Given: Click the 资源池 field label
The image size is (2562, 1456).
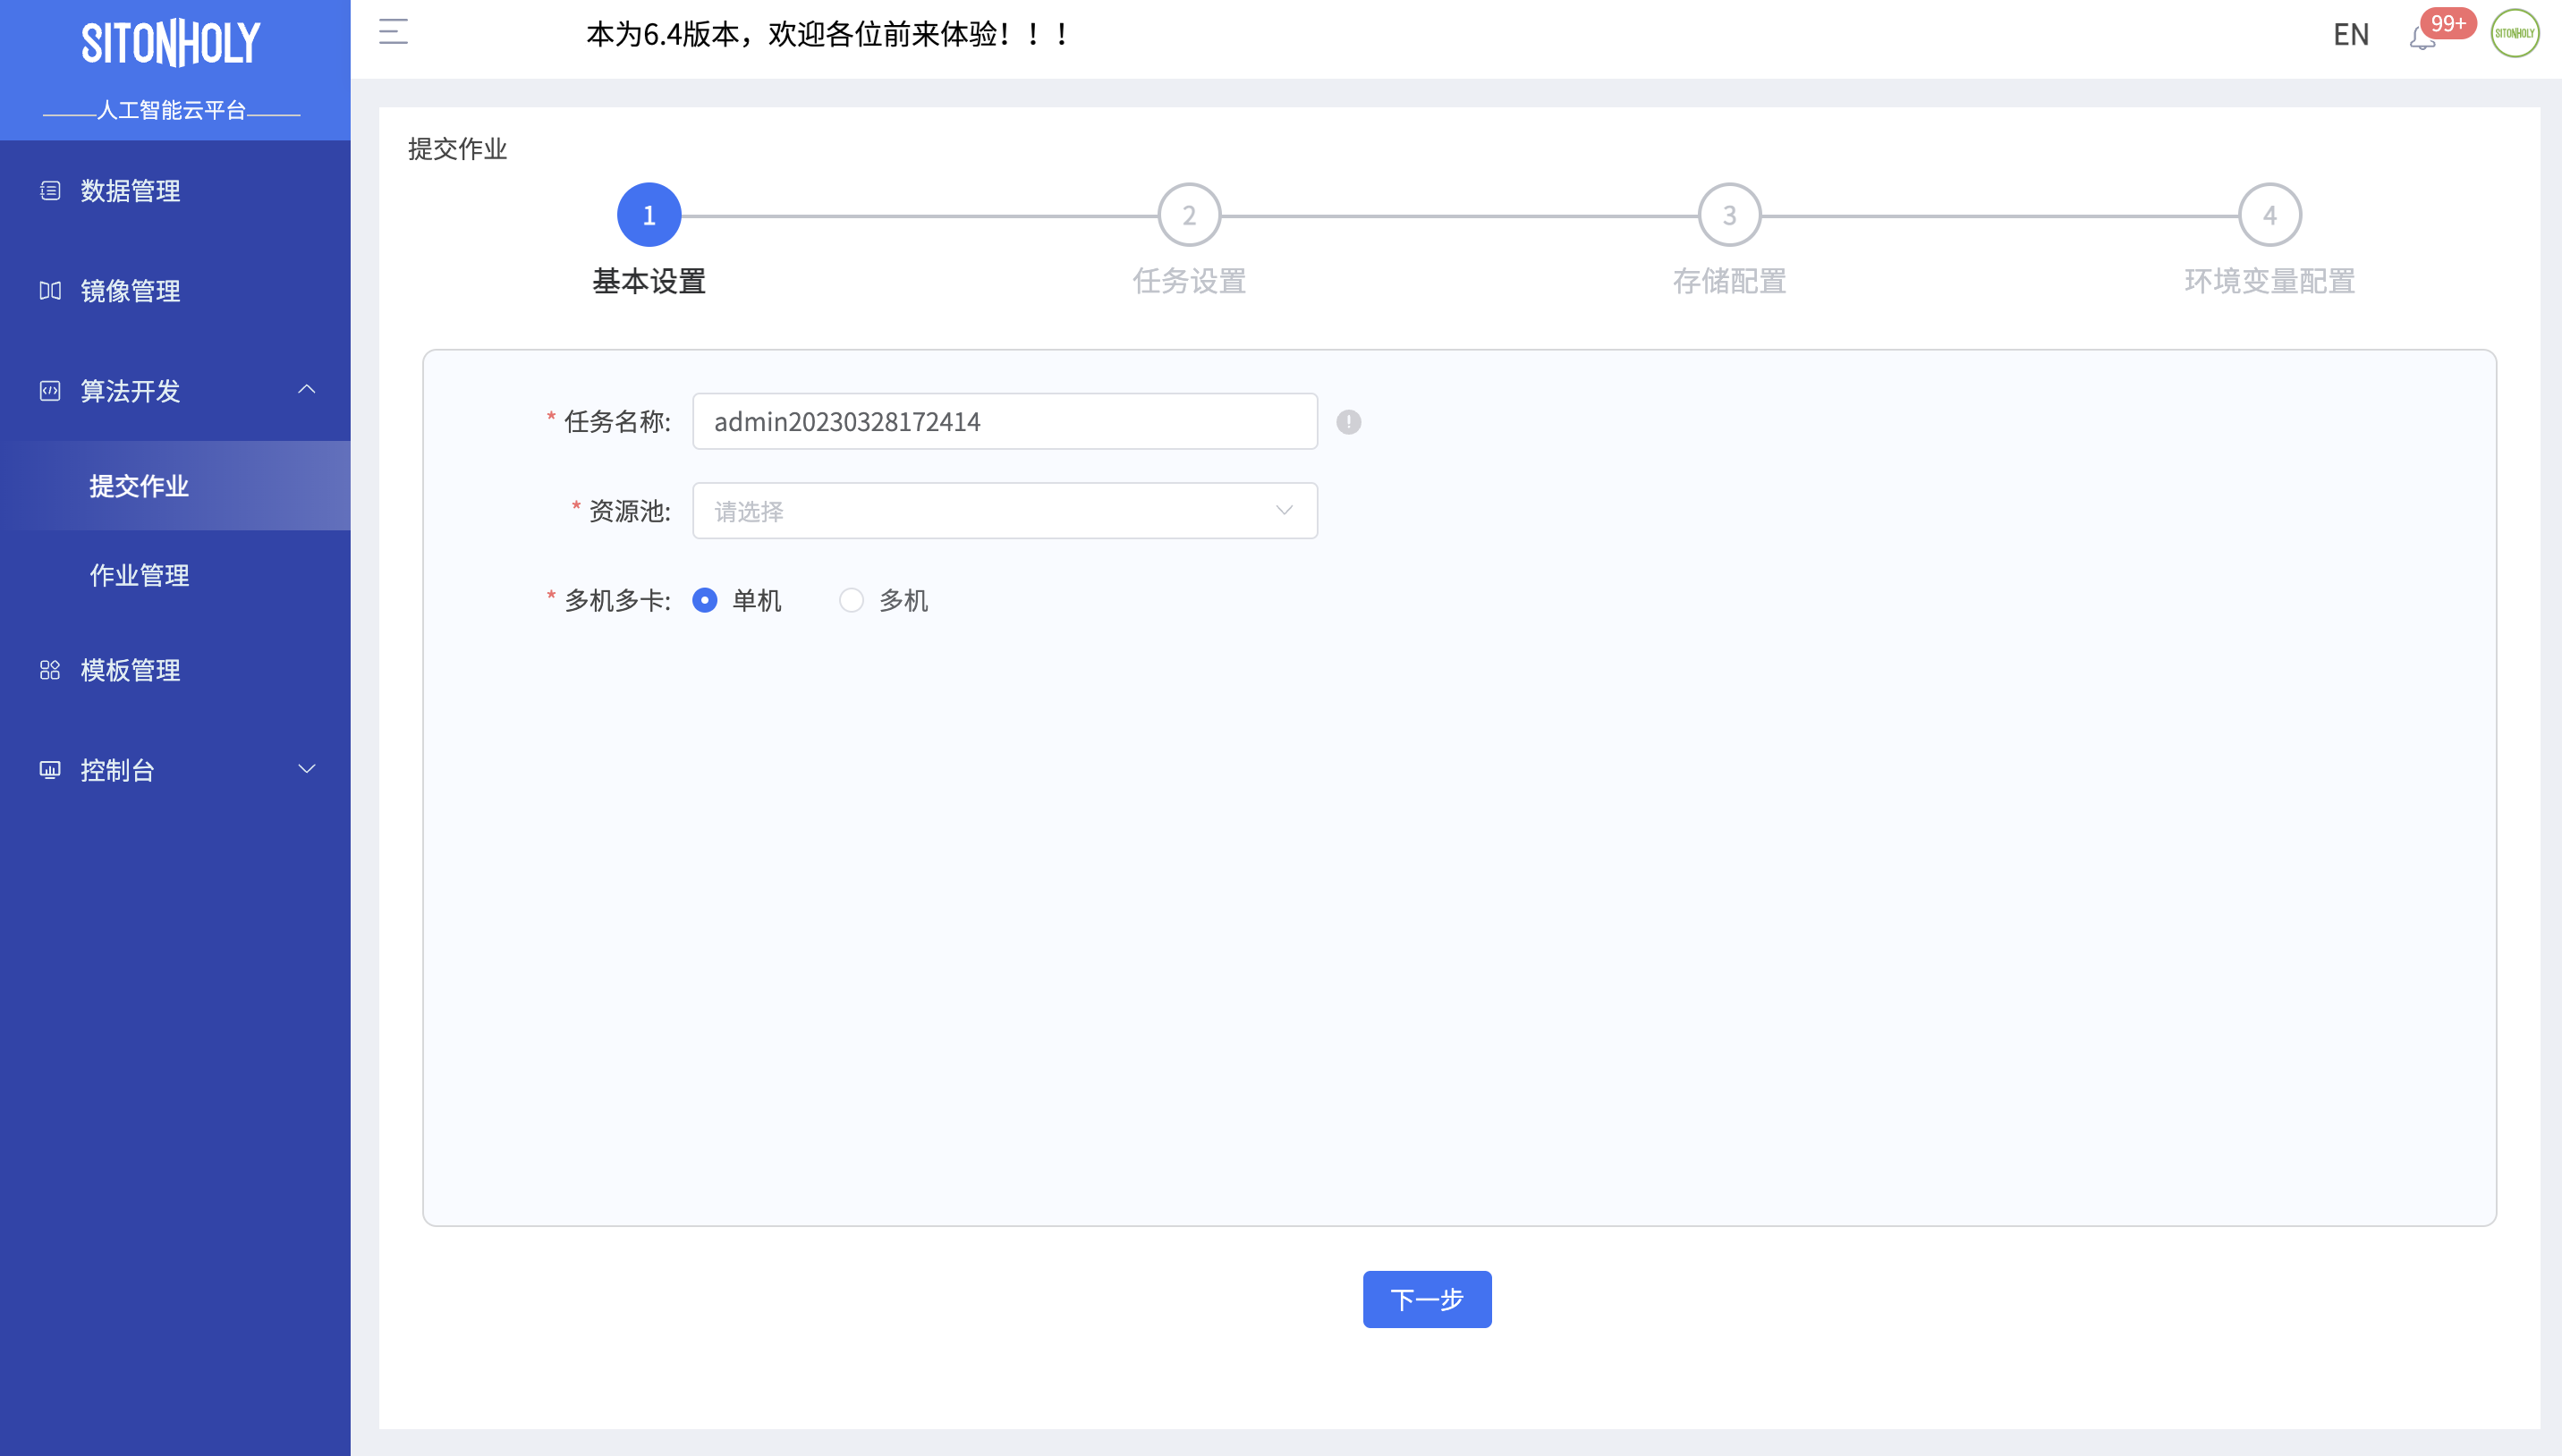Looking at the screenshot, I should (629, 511).
